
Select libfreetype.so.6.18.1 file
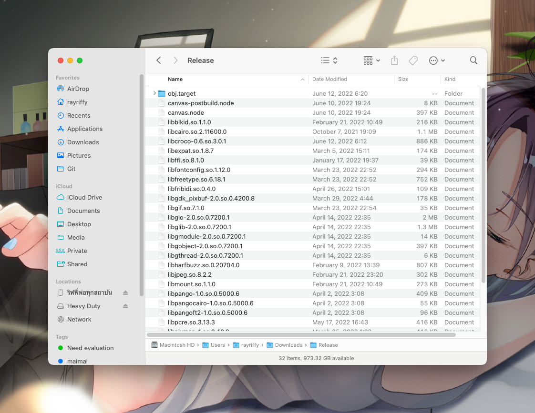pos(312,179)
